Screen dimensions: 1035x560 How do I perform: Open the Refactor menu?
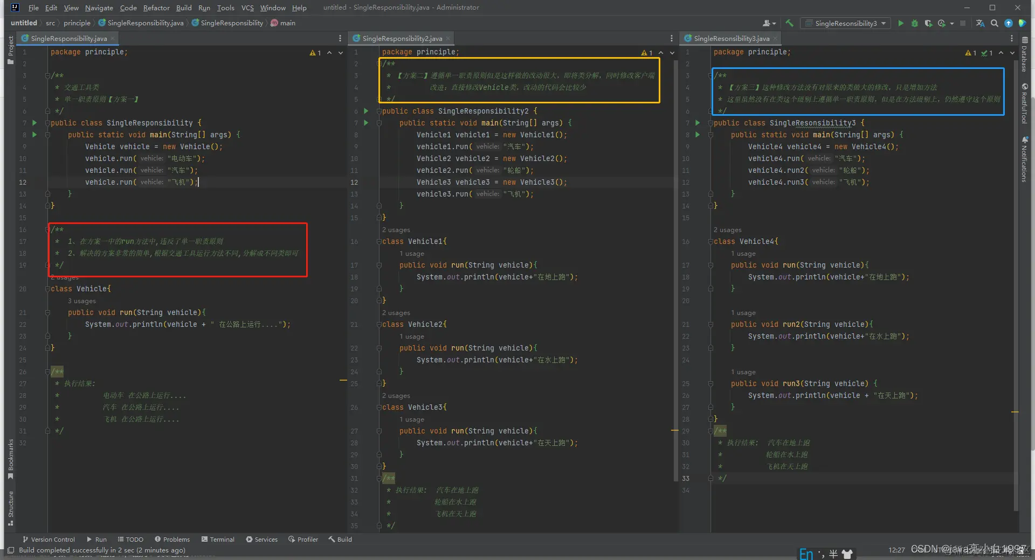click(156, 8)
